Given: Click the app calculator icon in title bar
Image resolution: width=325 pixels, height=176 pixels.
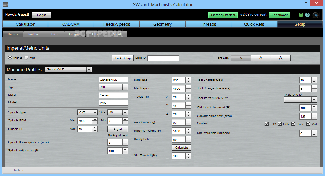Looking at the screenshot, I should tap(5, 4).
